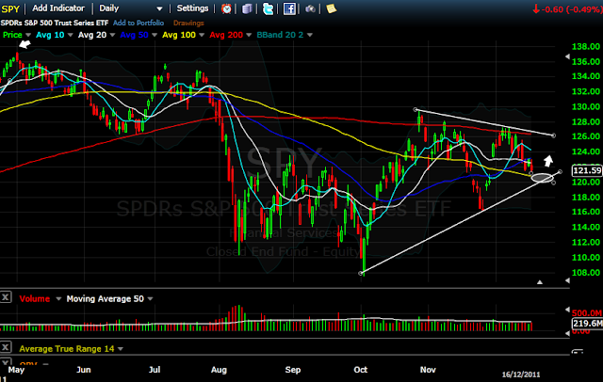
Task: Share chart via Twitter icon
Action: [x=268, y=8]
